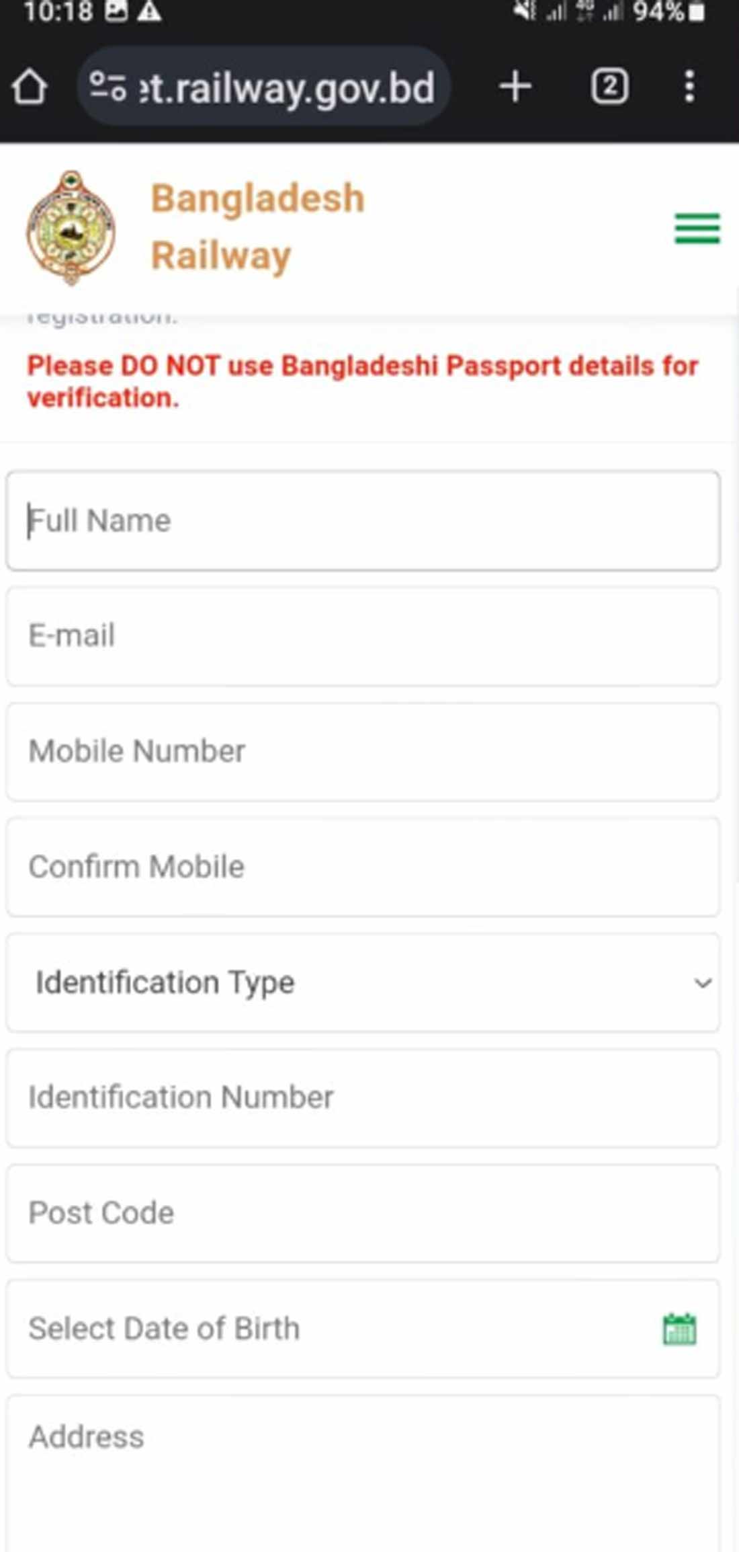Open the tab switcher showing 2 tabs

coord(609,87)
